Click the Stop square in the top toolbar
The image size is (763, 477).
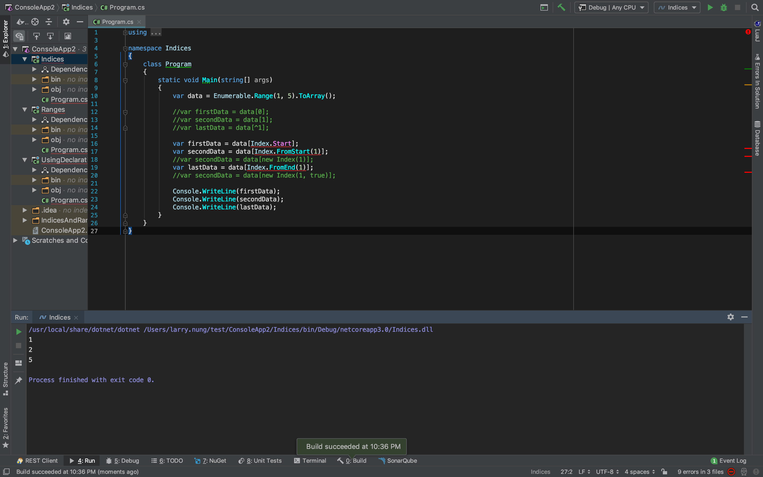[738, 7]
